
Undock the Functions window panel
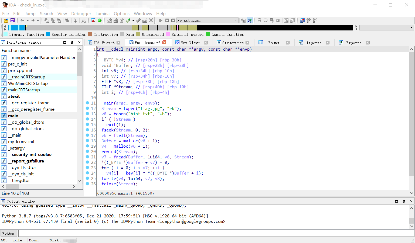tap(72, 42)
